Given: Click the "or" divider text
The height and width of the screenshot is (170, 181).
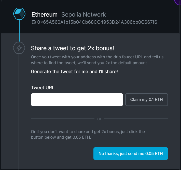Looking at the screenshot, I should tap(99, 119).
